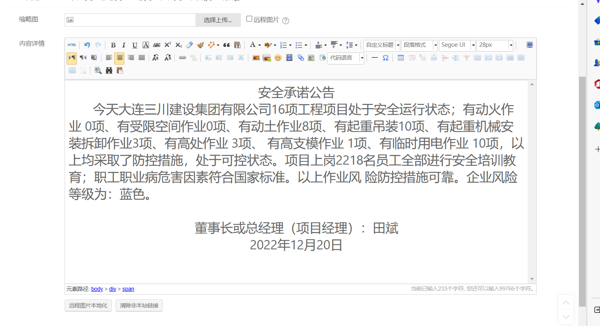Image resolution: width=600 pixels, height=326 pixels.
Task: Jump to page top with up arrow
Action: click(x=566, y=303)
